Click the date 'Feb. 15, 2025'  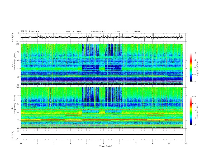coord(74,32)
